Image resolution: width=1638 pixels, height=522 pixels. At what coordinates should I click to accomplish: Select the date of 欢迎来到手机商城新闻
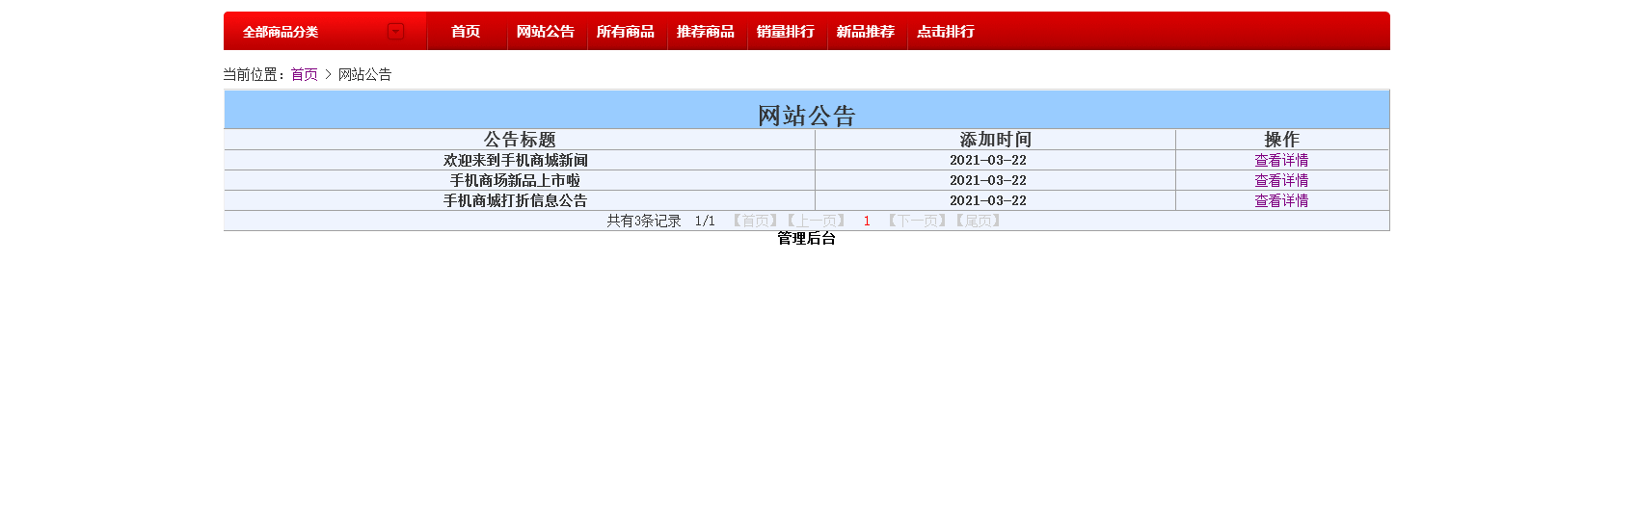(x=988, y=161)
